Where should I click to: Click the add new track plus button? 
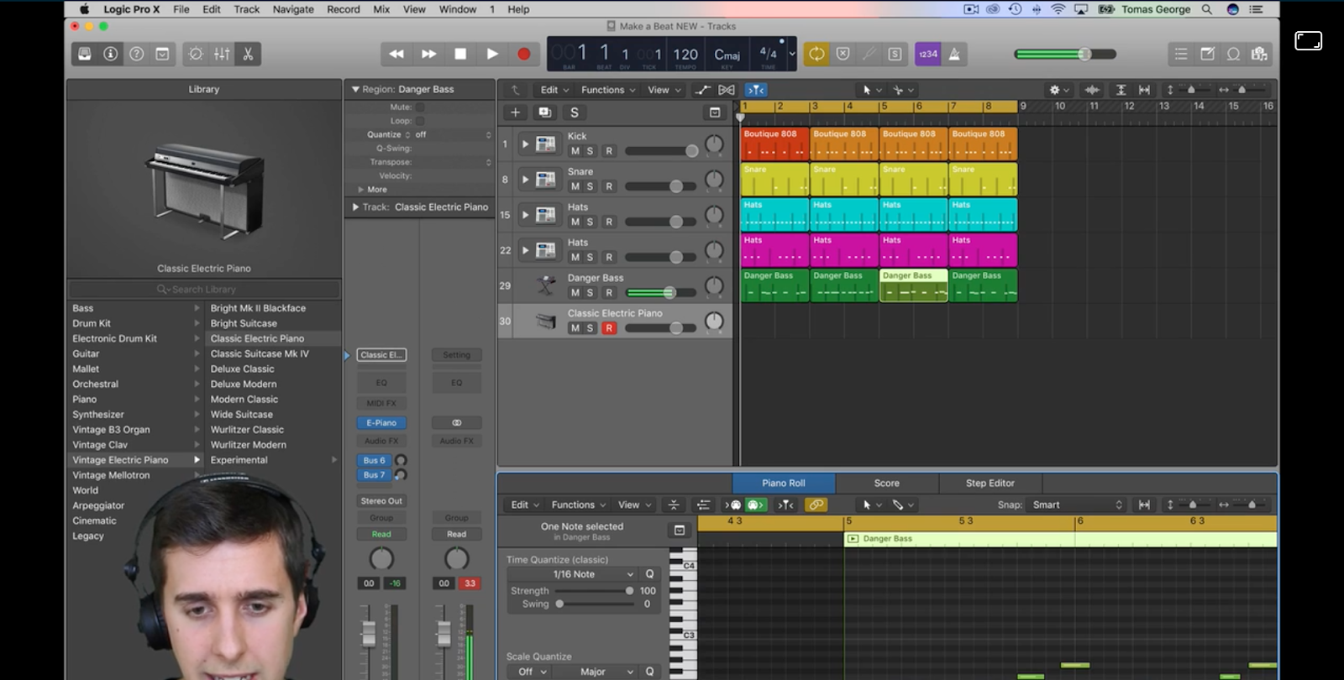[x=515, y=112]
